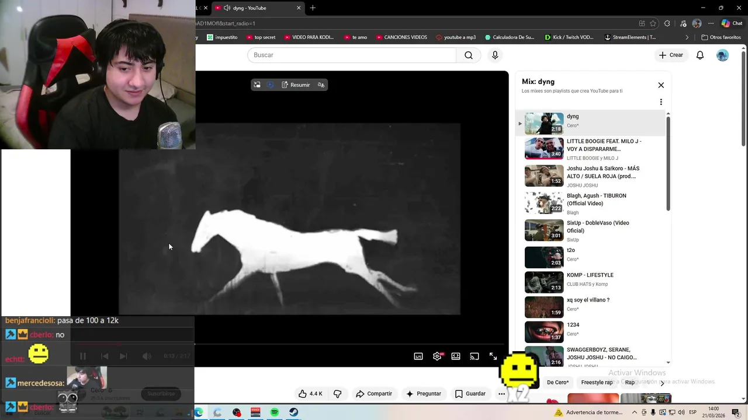This screenshot has height=420, width=748.
Task: Add page to favorites star icon
Action: coord(653,23)
